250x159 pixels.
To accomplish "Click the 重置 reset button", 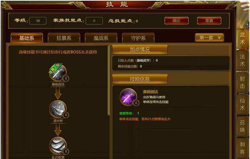I will [209, 21].
